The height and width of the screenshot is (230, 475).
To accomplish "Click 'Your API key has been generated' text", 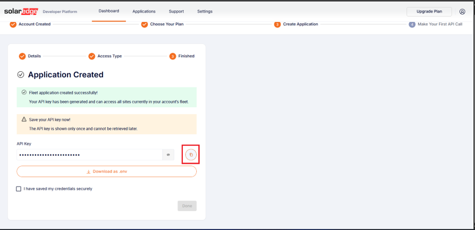I will tap(109, 102).
